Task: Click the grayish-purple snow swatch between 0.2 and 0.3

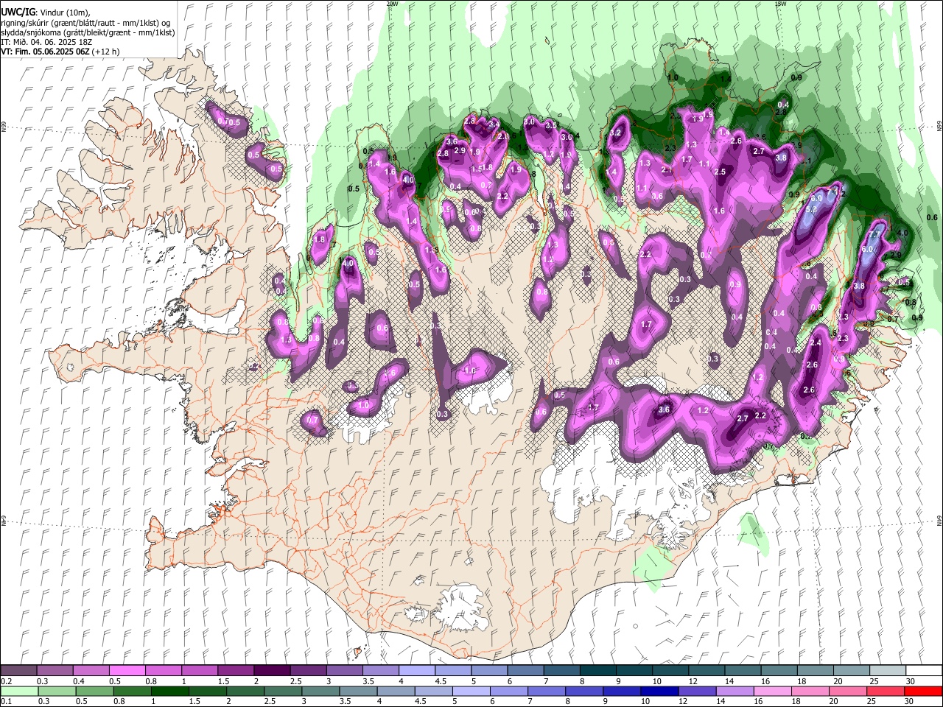Action: click(x=18, y=671)
